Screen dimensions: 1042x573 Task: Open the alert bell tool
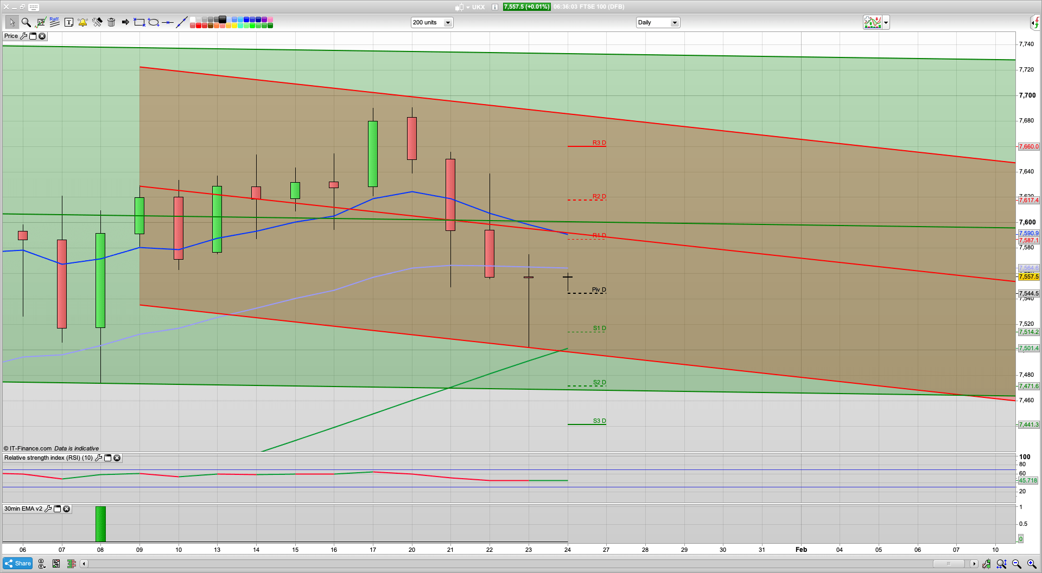(x=82, y=22)
